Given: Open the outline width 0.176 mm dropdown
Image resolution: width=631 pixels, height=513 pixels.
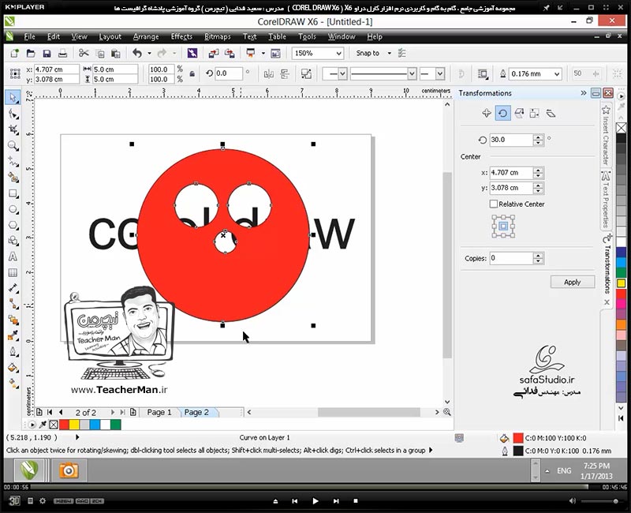Looking at the screenshot, I should [x=557, y=73].
